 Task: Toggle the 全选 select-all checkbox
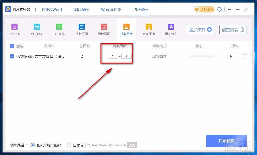[12, 46]
